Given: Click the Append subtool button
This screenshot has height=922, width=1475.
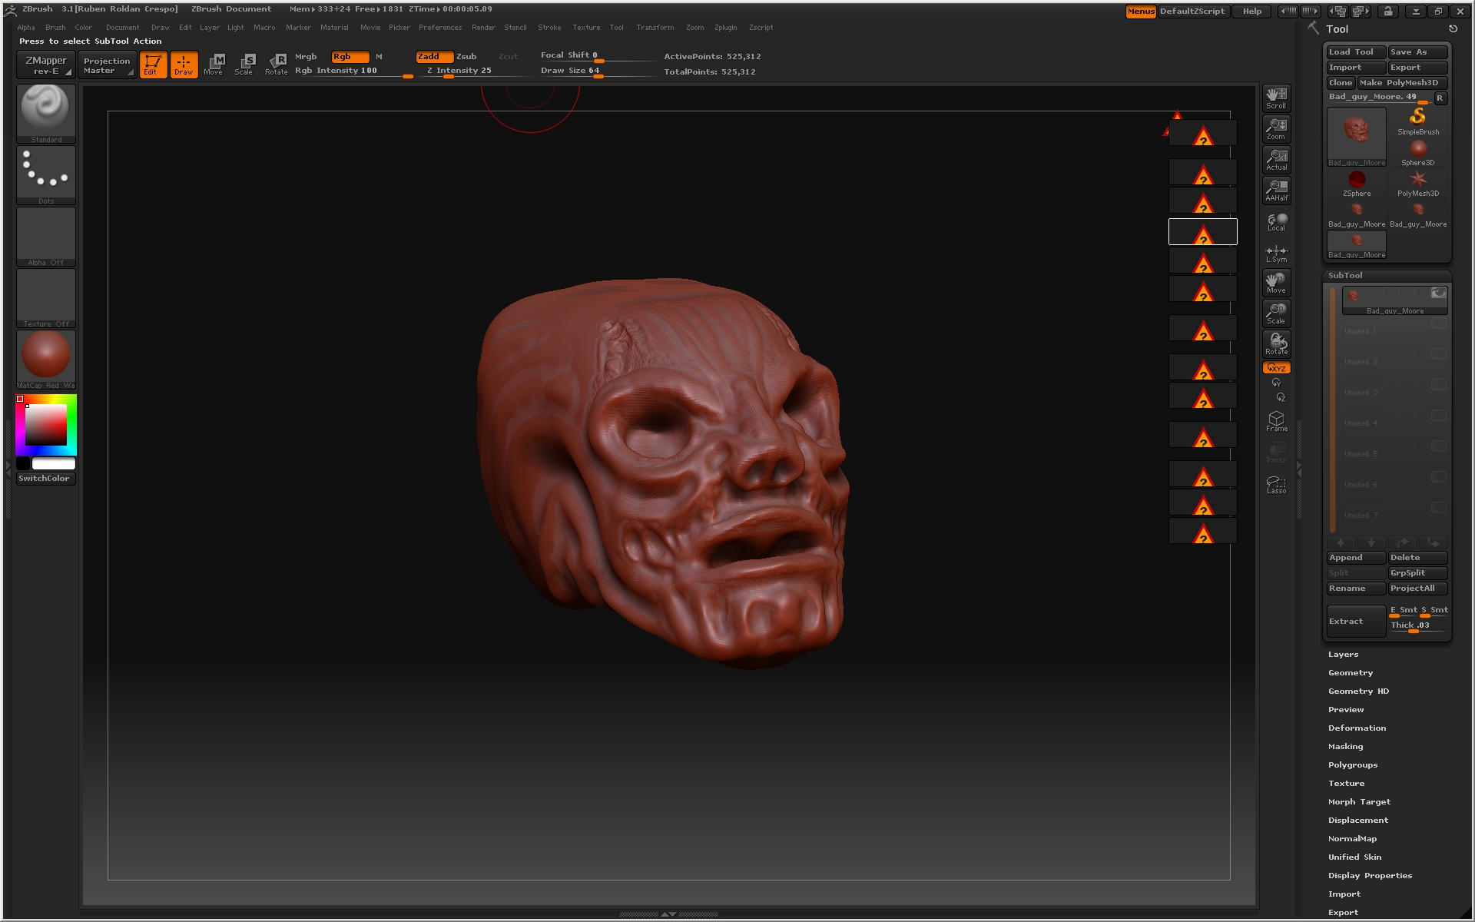Looking at the screenshot, I should pyautogui.click(x=1356, y=558).
